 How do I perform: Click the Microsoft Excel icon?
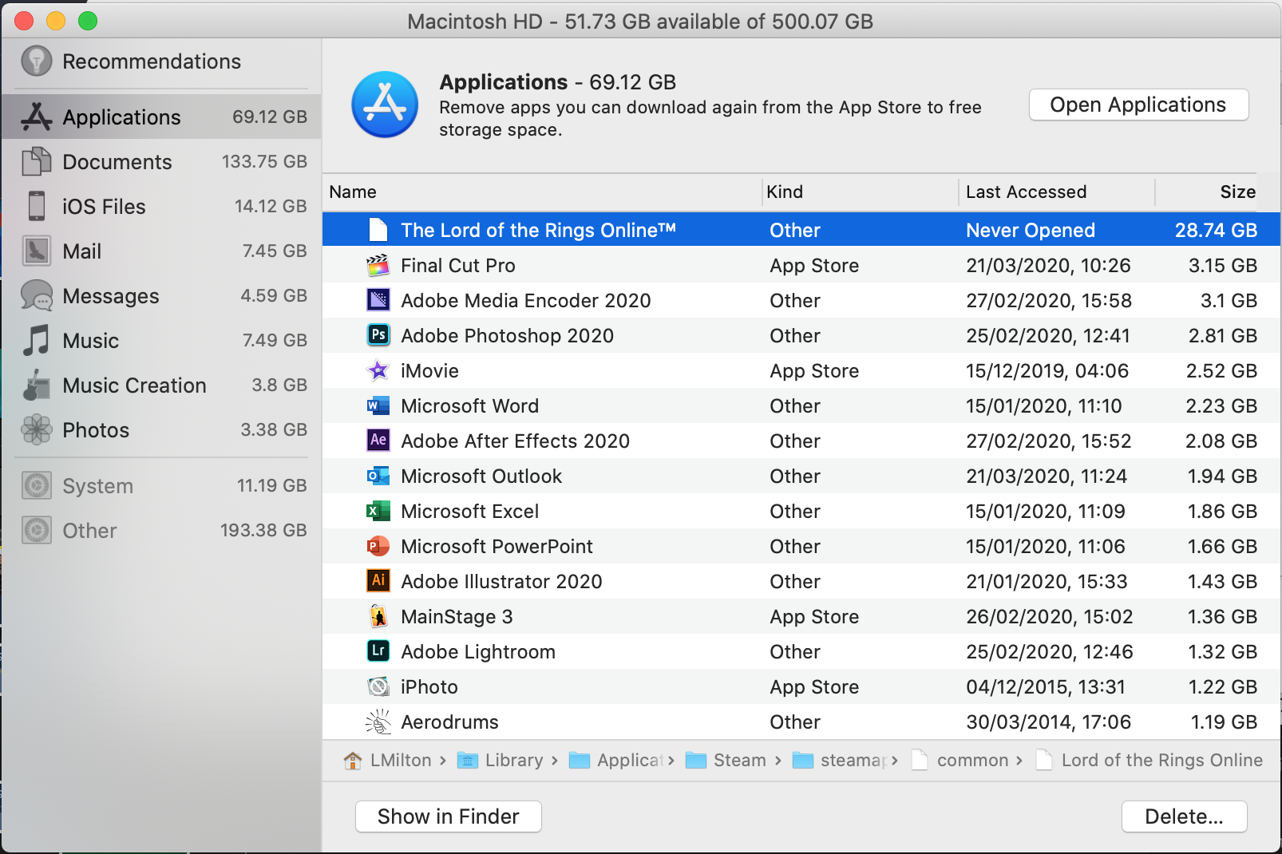click(378, 511)
